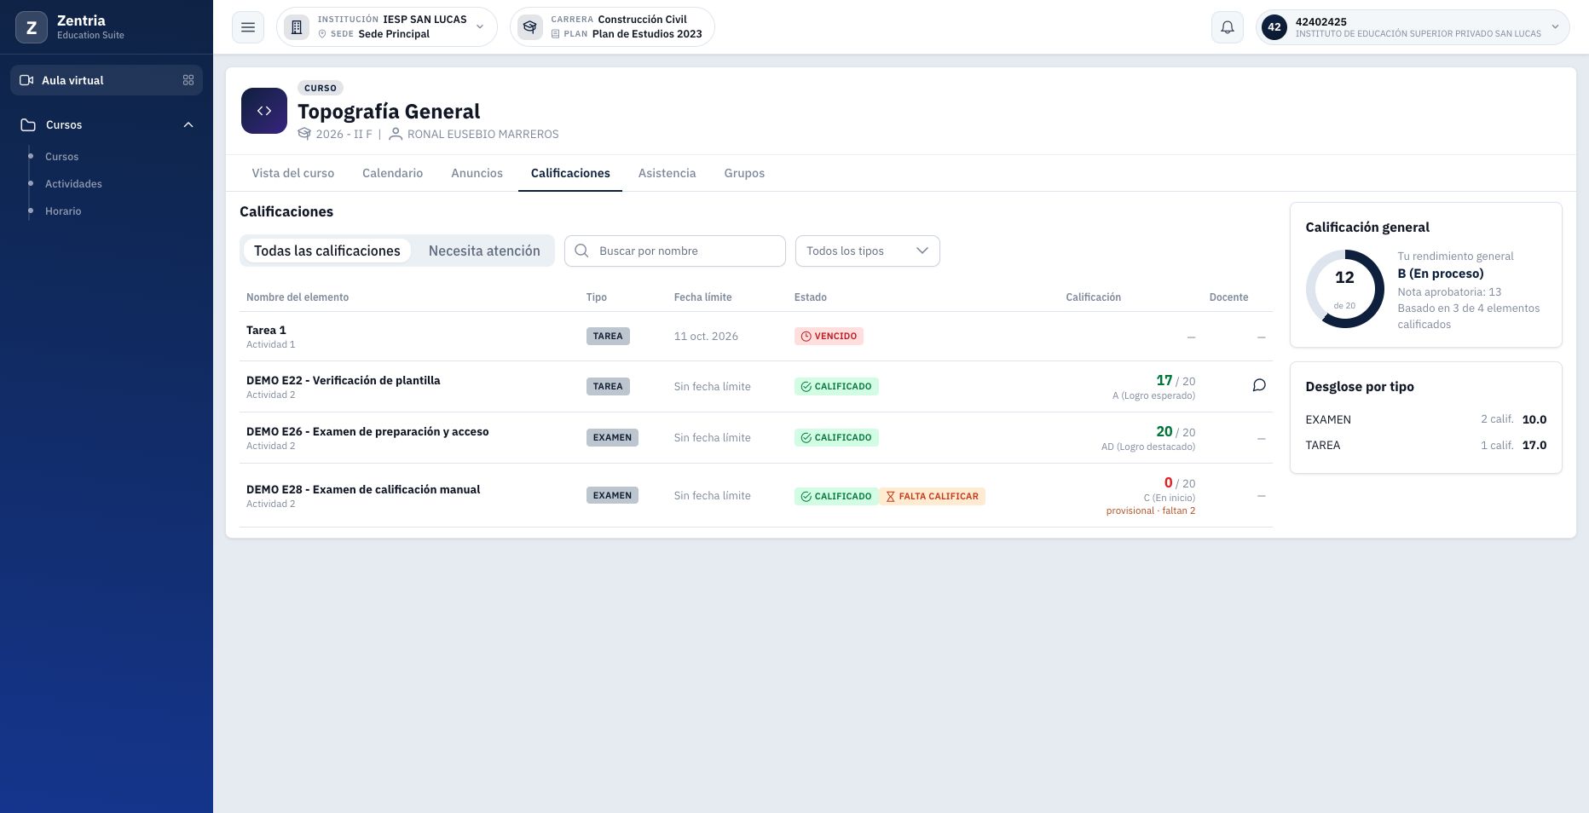Go to the Anuncios tab
Image resolution: width=1589 pixels, height=813 pixels.
pyautogui.click(x=477, y=173)
